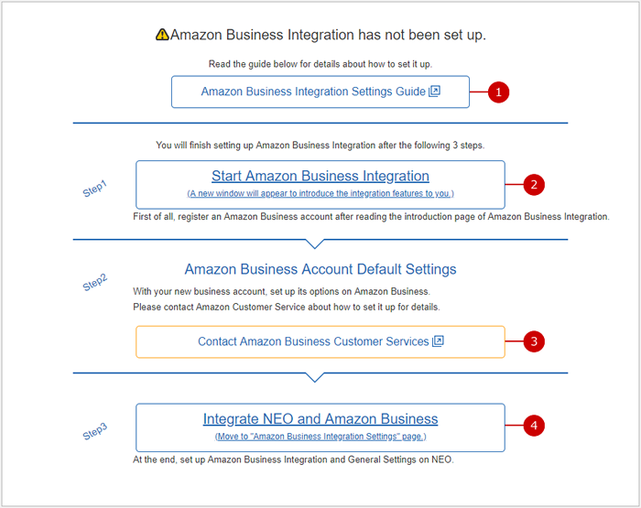Open Integrate NEO and Amazon Business
Image resolution: width=641 pixels, height=508 pixels.
tap(320, 419)
